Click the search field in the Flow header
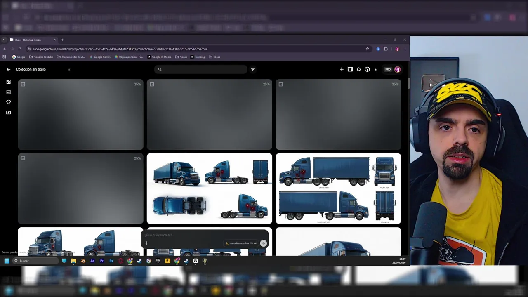This screenshot has width=528, height=297. (x=201, y=69)
